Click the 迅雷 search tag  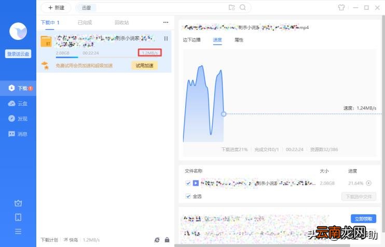[x=86, y=8]
